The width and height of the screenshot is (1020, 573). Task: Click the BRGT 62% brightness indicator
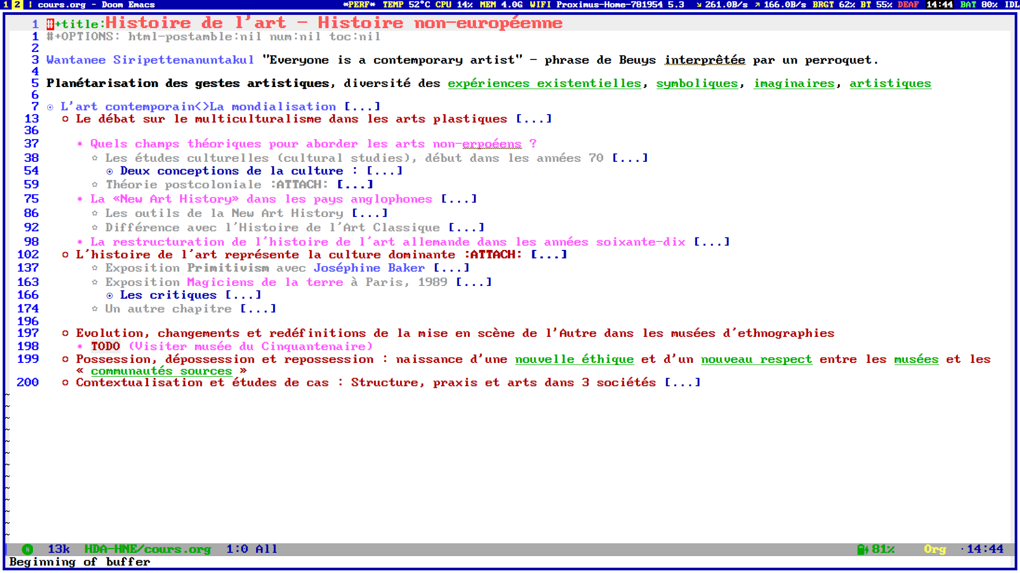click(833, 5)
